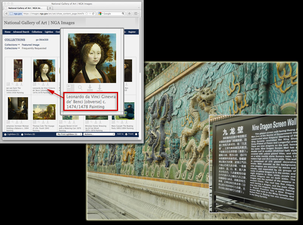Click the Featured Image collection link
303x225 pixels.
click(x=30, y=45)
